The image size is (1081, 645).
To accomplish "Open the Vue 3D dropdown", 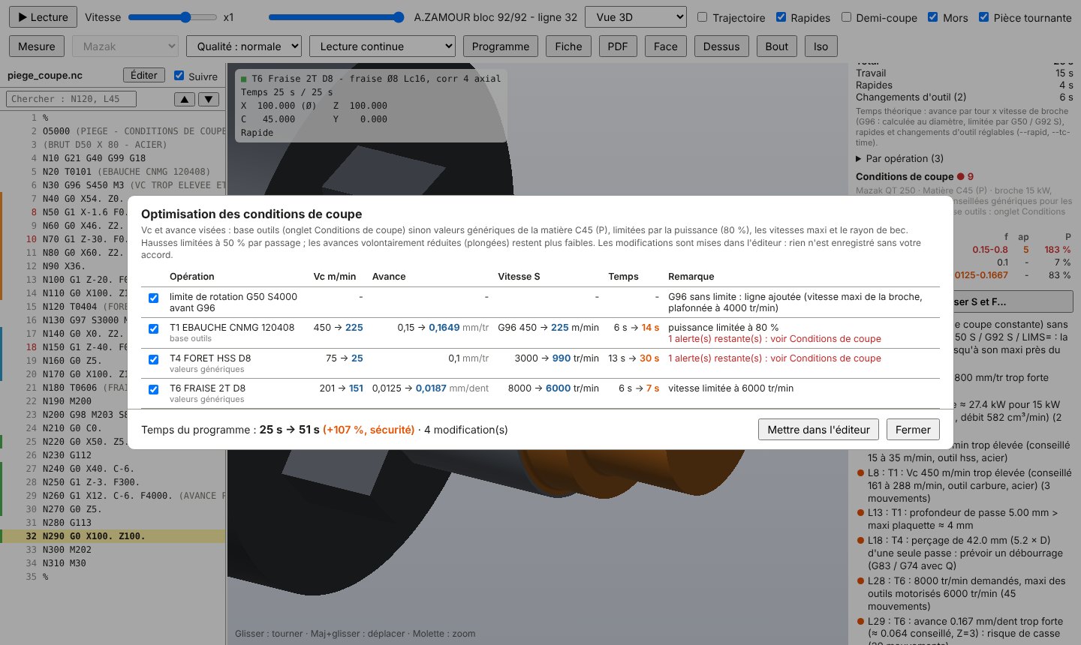I will click(636, 16).
